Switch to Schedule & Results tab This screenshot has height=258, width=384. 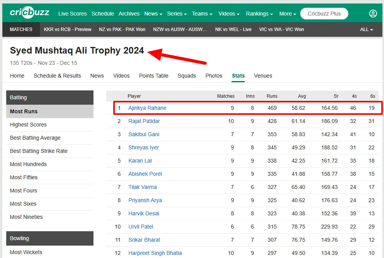point(57,76)
